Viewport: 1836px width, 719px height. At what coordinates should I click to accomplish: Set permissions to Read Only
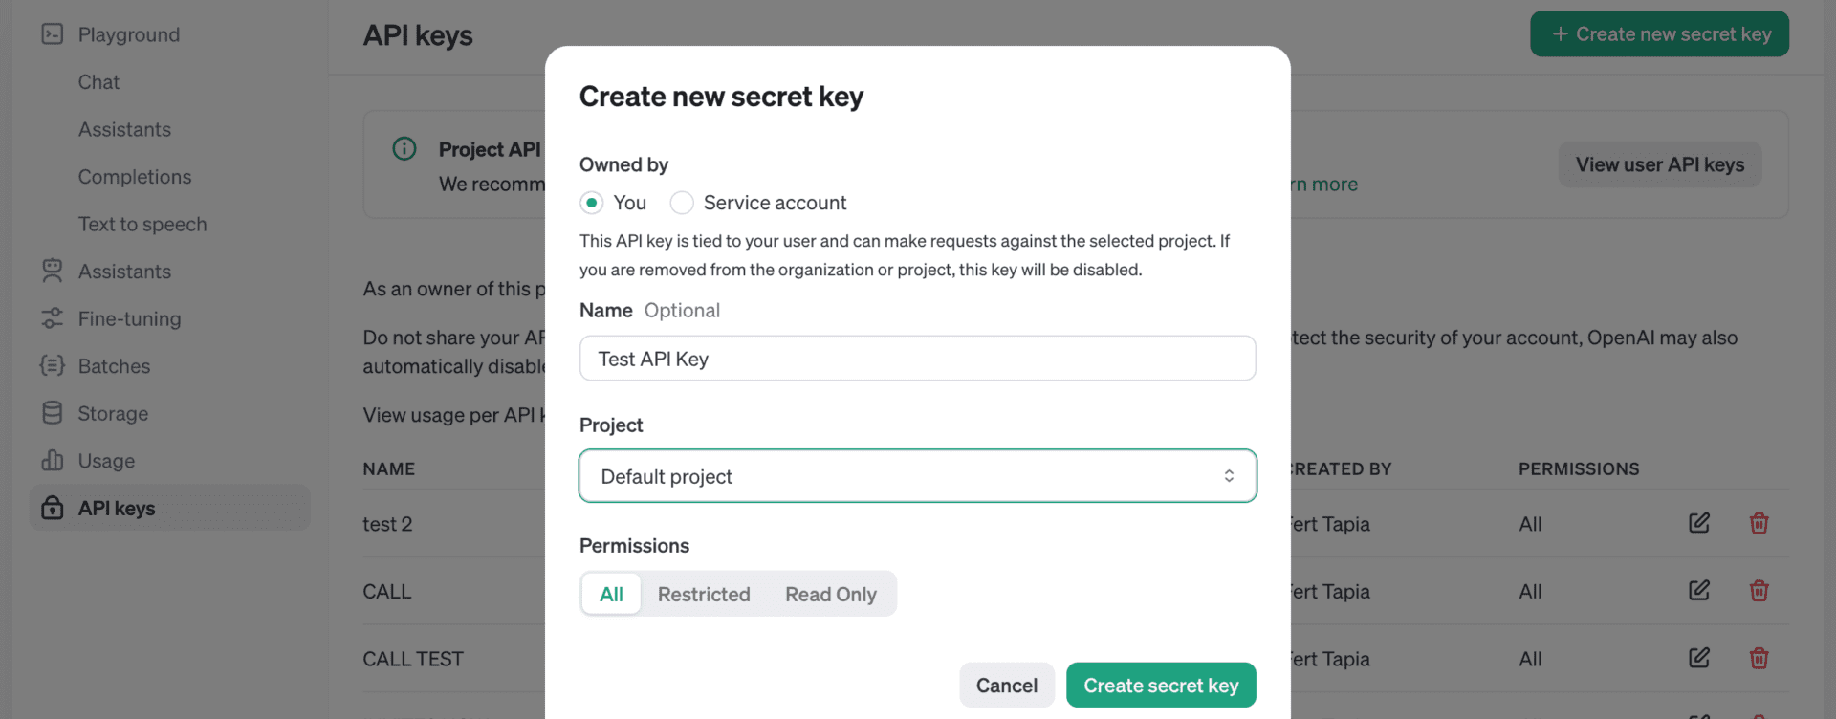pyautogui.click(x=830, y=594)
